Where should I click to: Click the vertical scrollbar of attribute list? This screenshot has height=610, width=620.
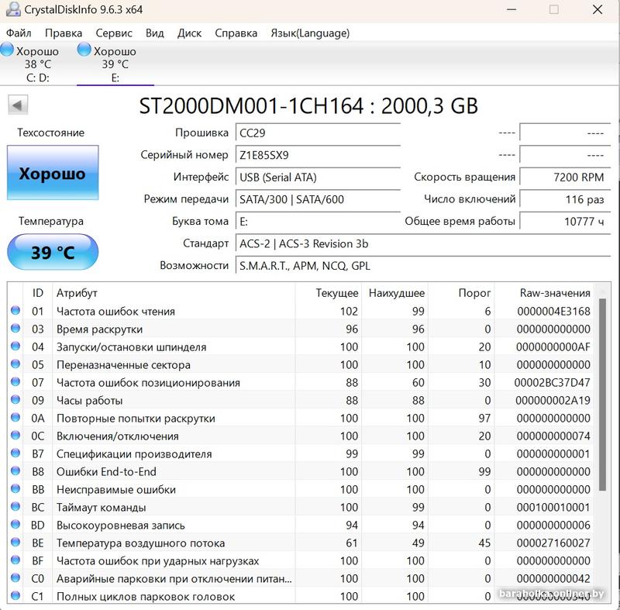[x=603, y=395]
